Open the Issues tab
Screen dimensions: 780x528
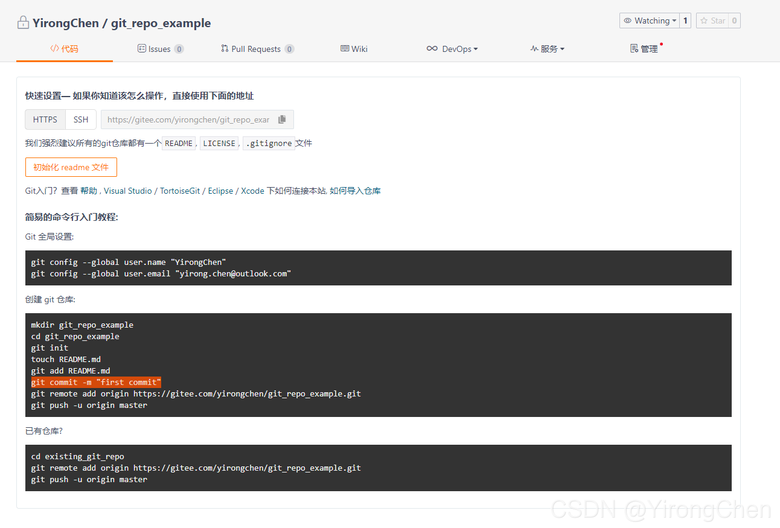[161, 49]
